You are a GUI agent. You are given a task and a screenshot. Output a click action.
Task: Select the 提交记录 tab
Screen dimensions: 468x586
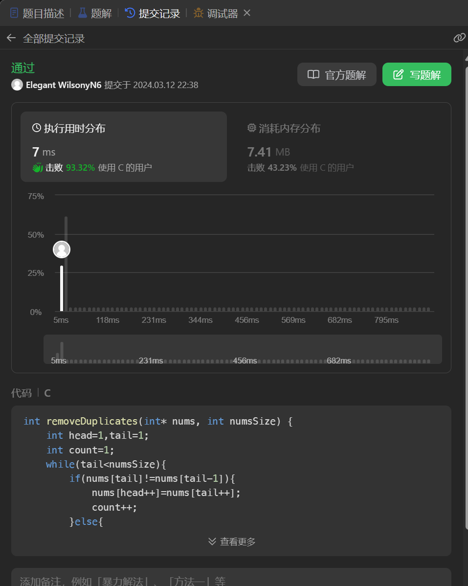(153, 13)
